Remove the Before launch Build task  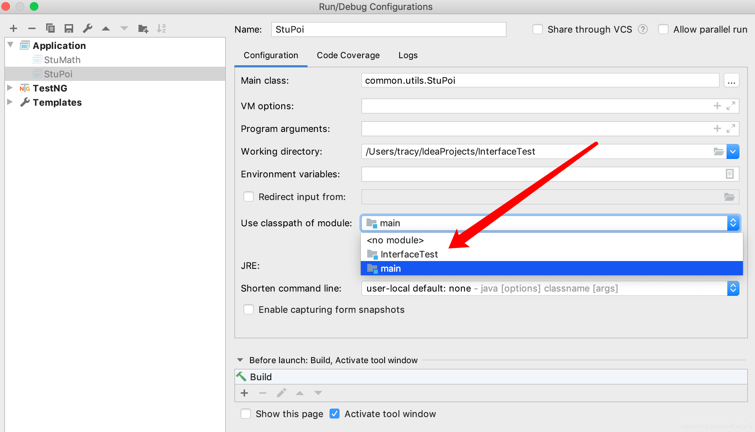(x=263, y=393)
